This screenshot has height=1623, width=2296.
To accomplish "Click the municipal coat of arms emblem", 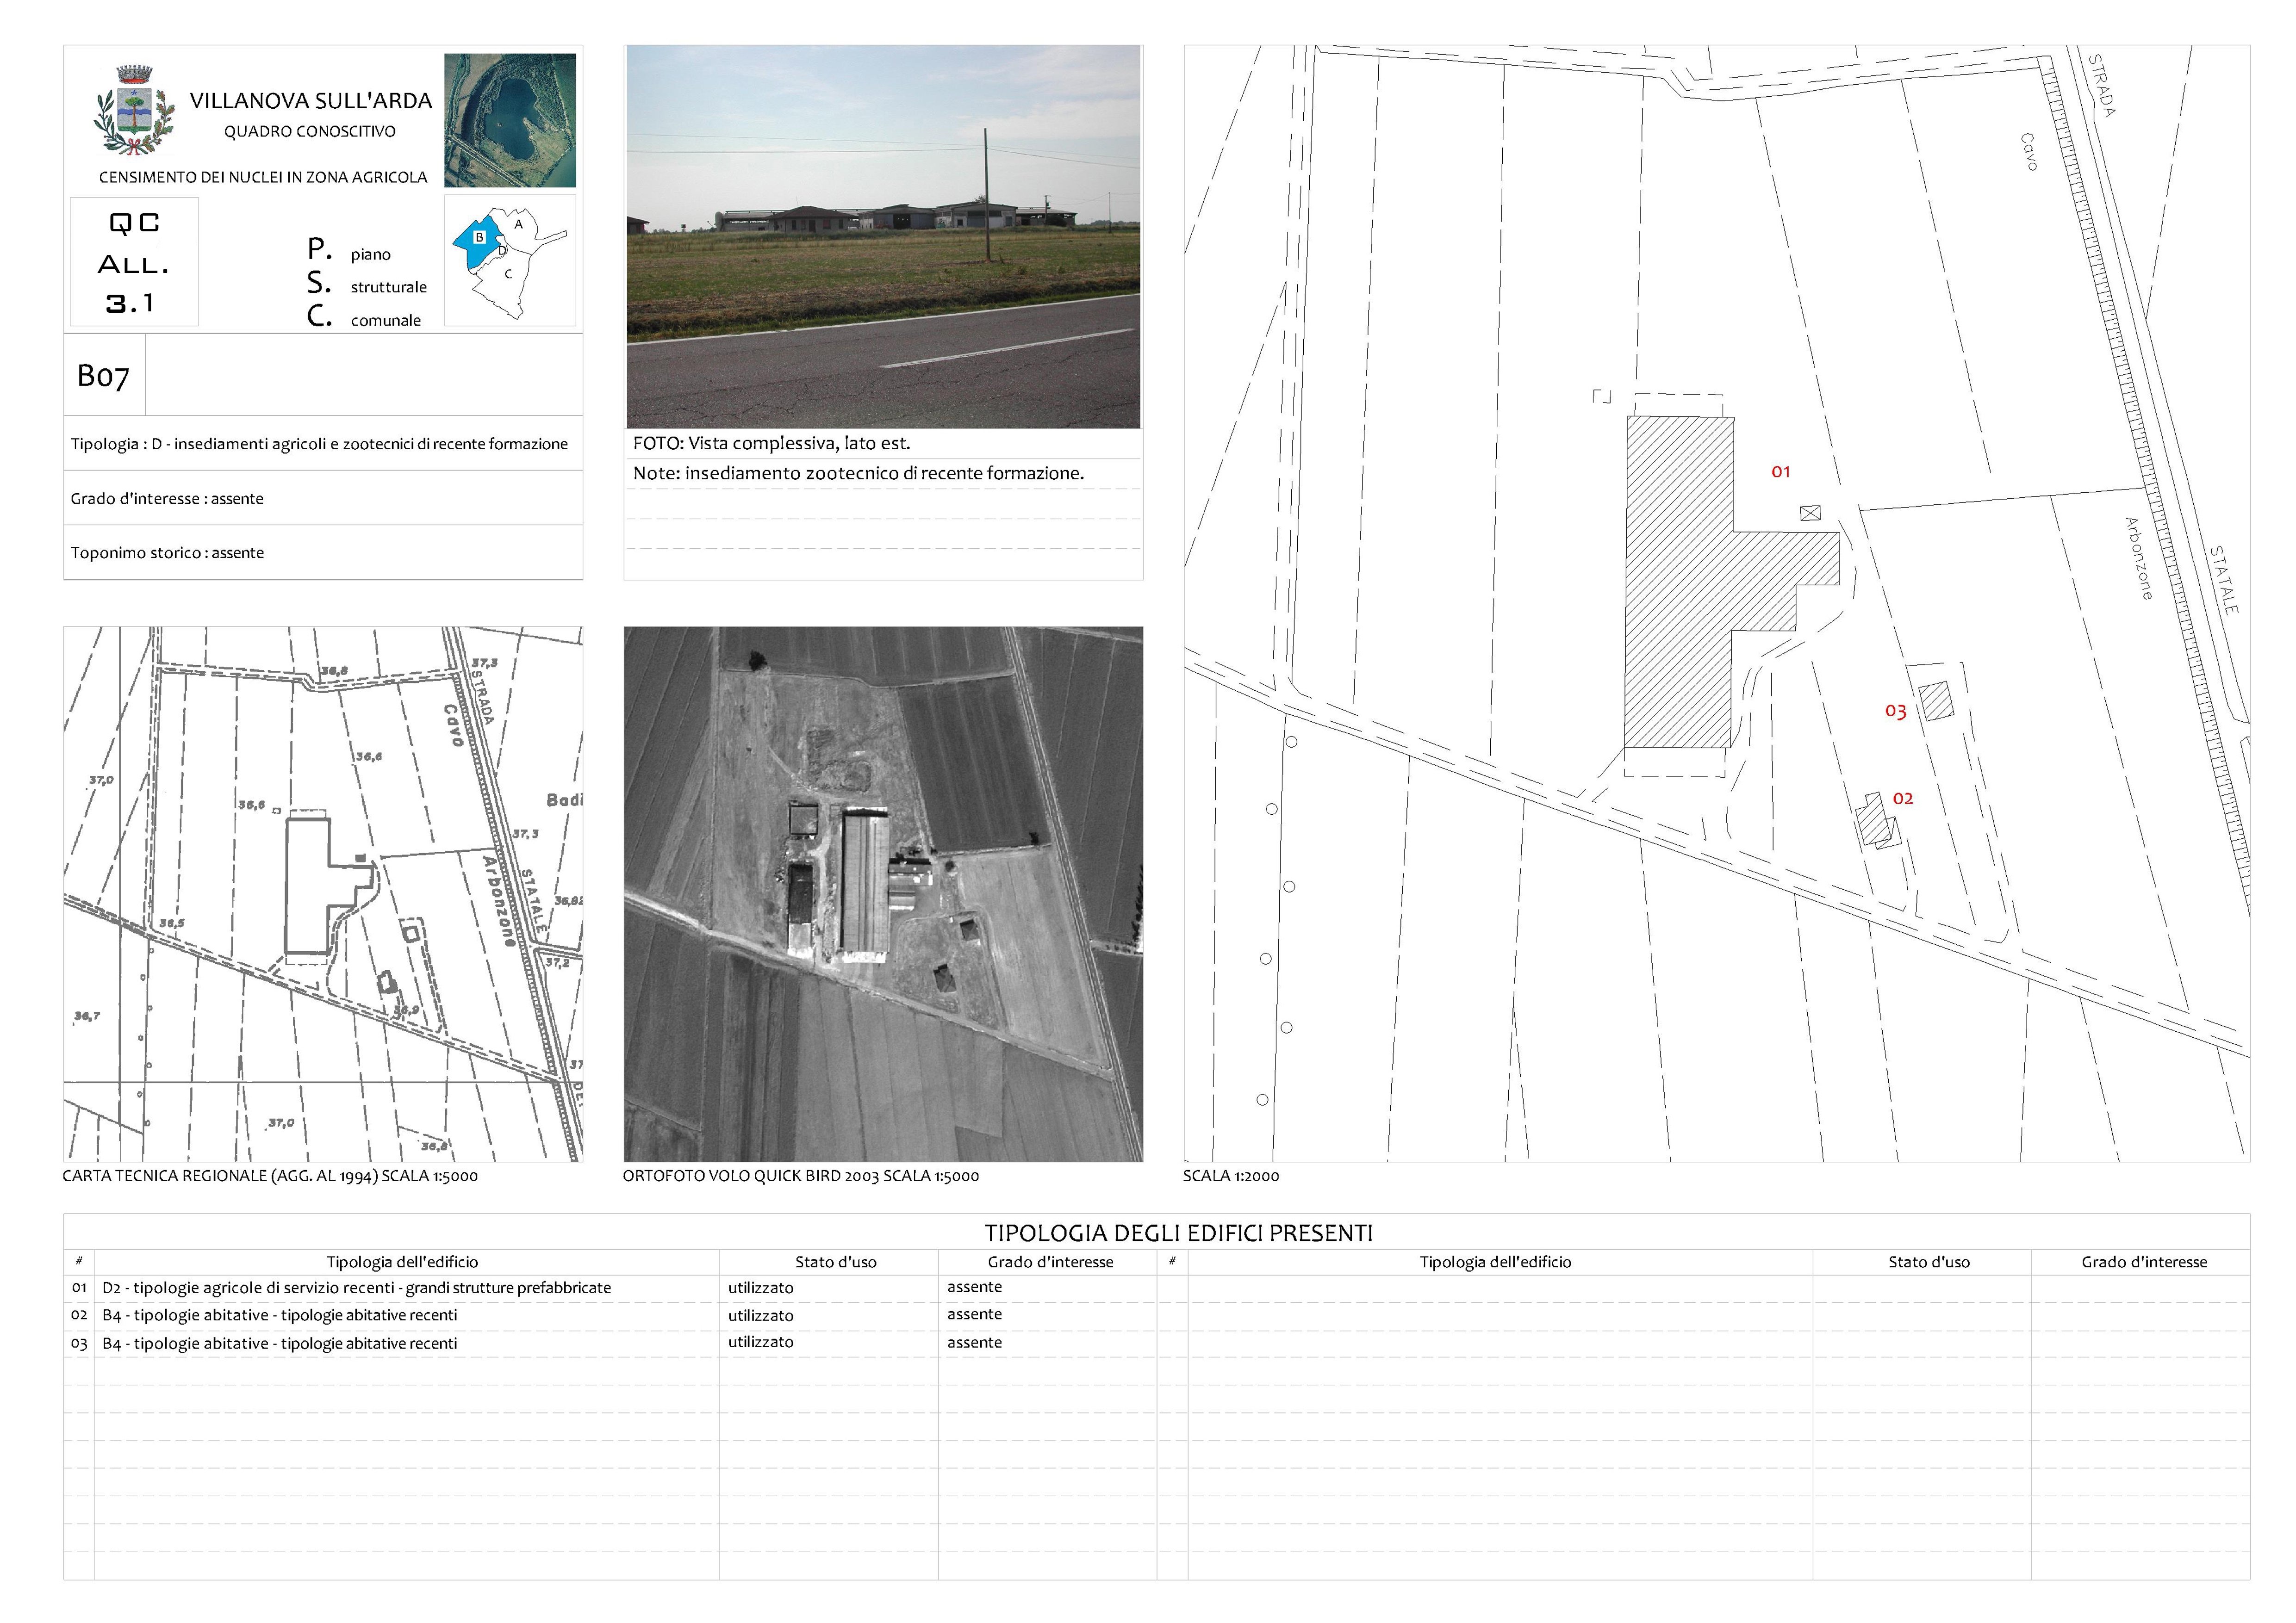I will [x=134, y=110].
